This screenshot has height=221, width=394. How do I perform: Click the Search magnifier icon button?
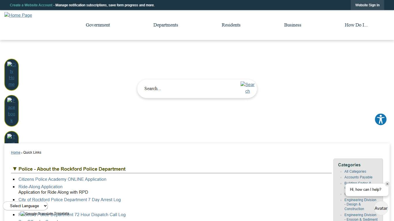pos(247,88)
